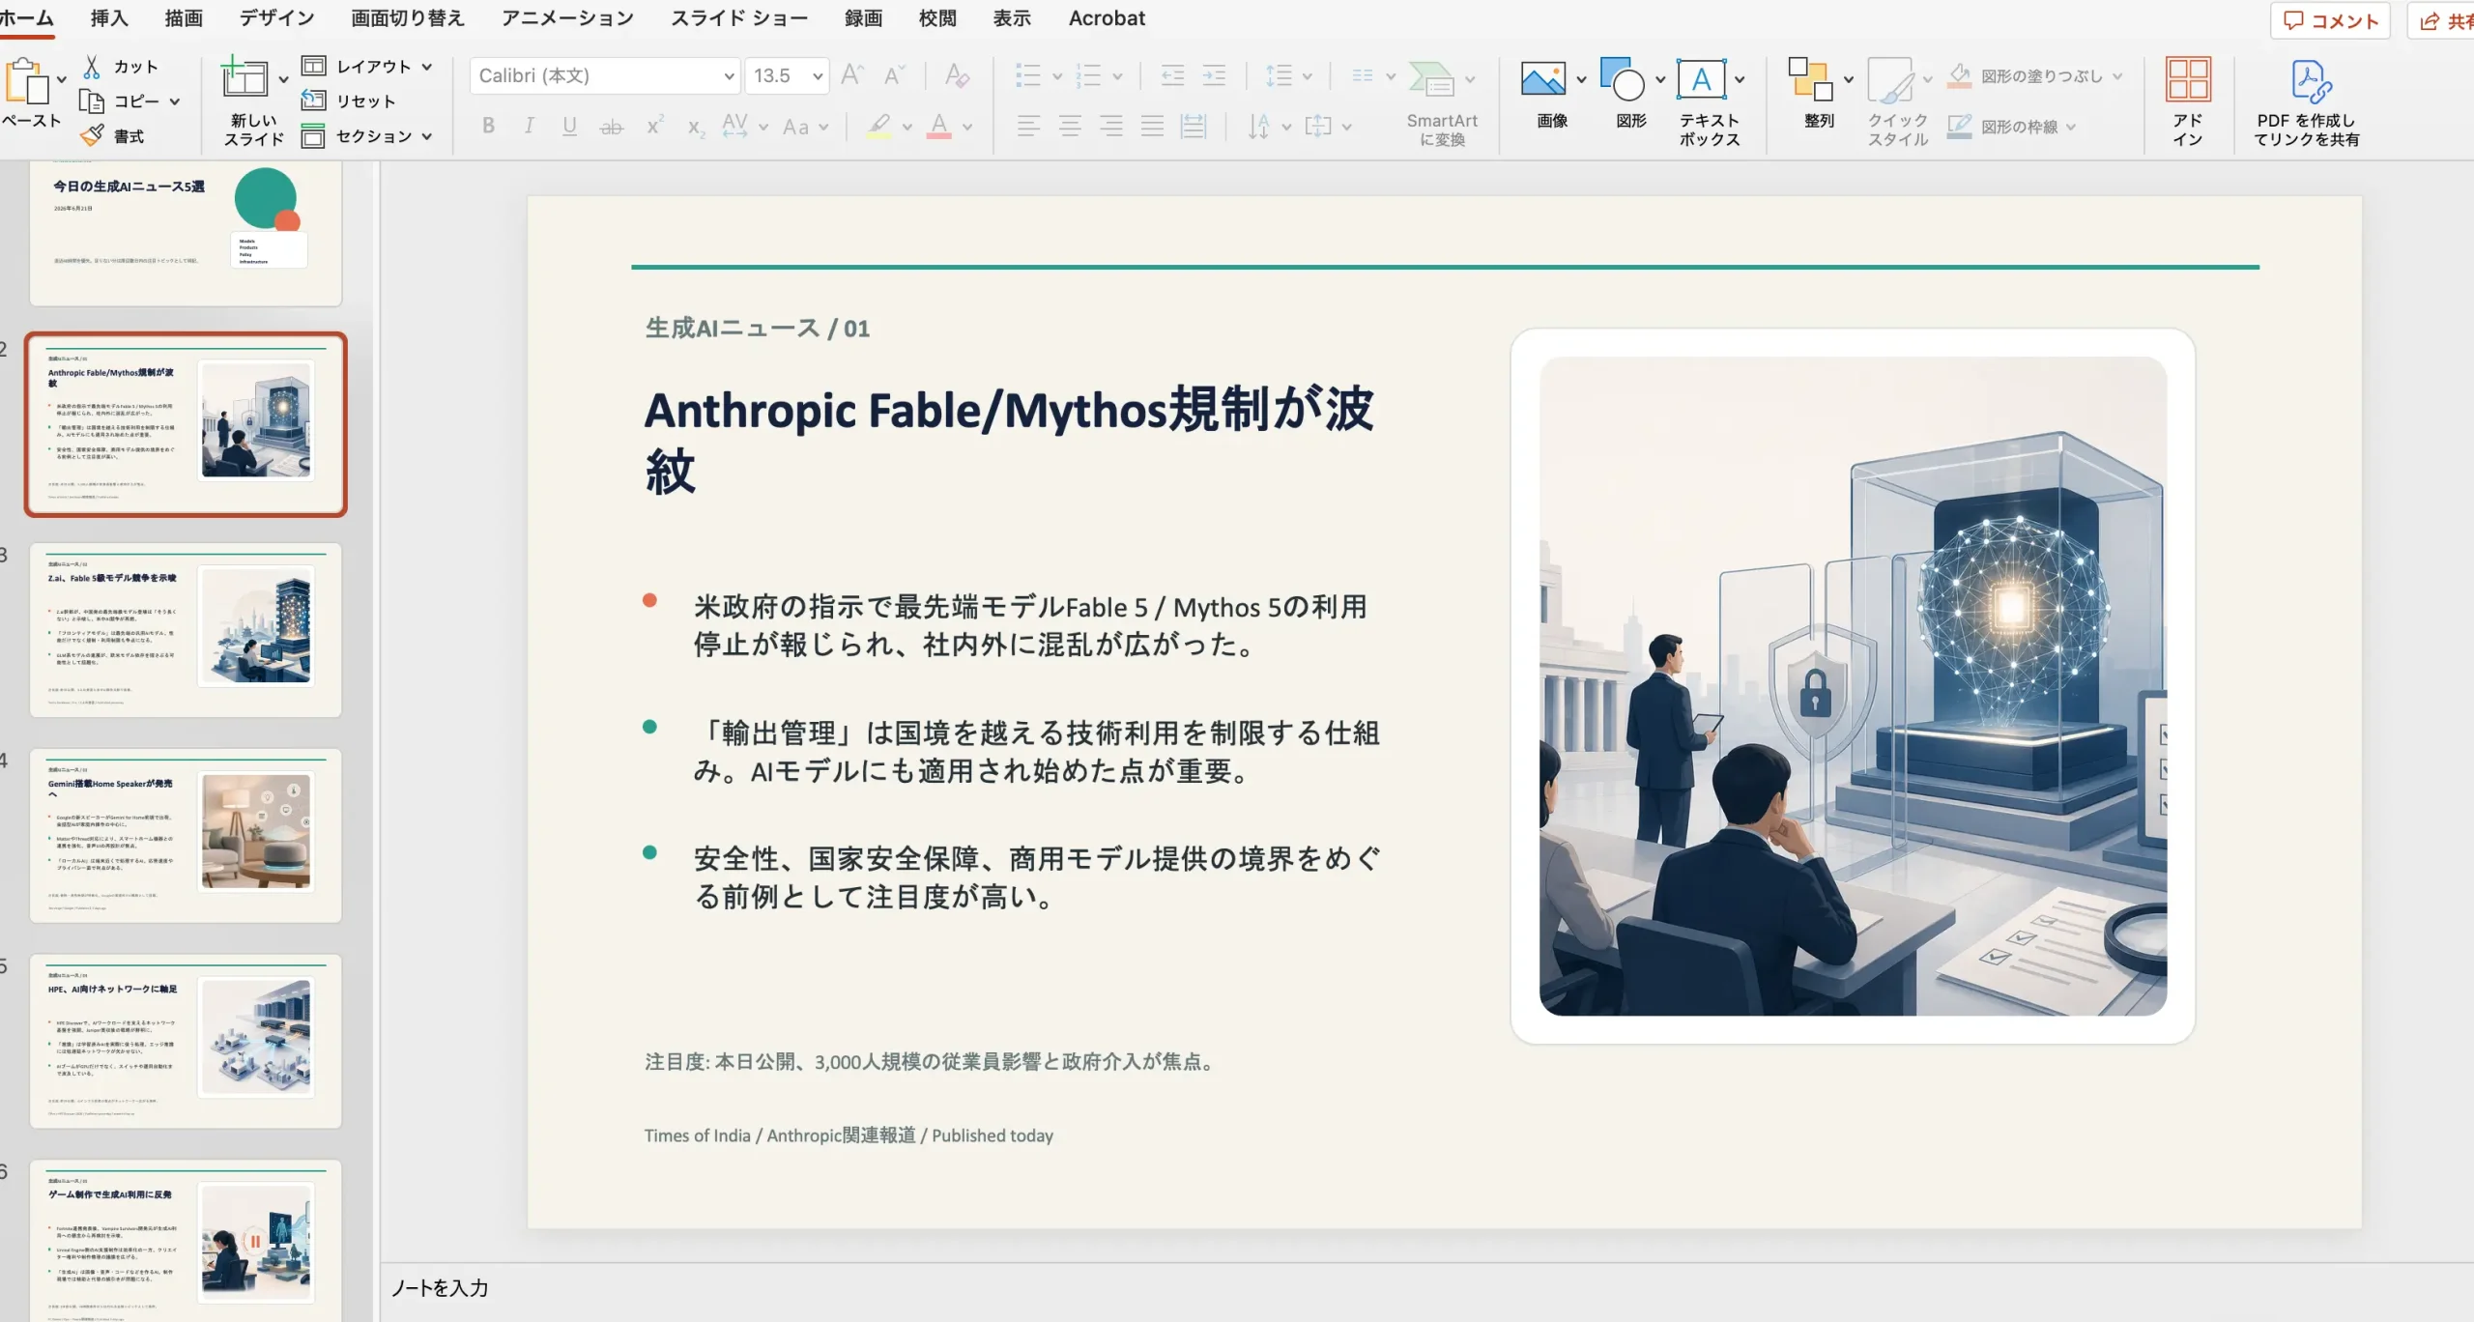This screenshot has width=2474, height=1322.
Task: Expand 図形の塗りつぶし fill dropdown
Action: [2117, 76]
